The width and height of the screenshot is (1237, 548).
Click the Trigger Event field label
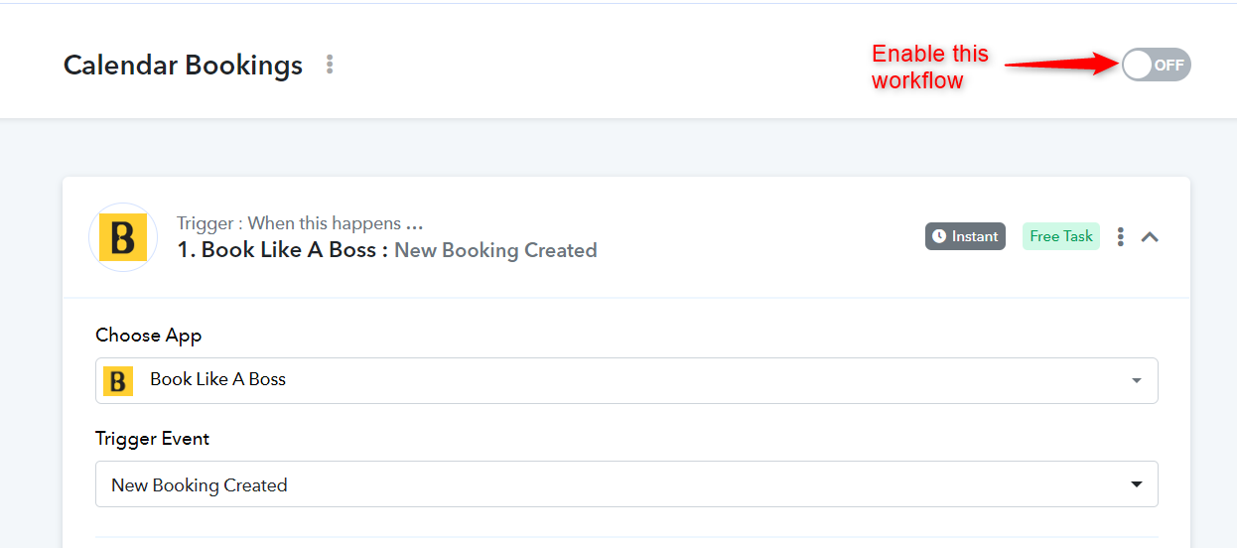click(152, 439)
